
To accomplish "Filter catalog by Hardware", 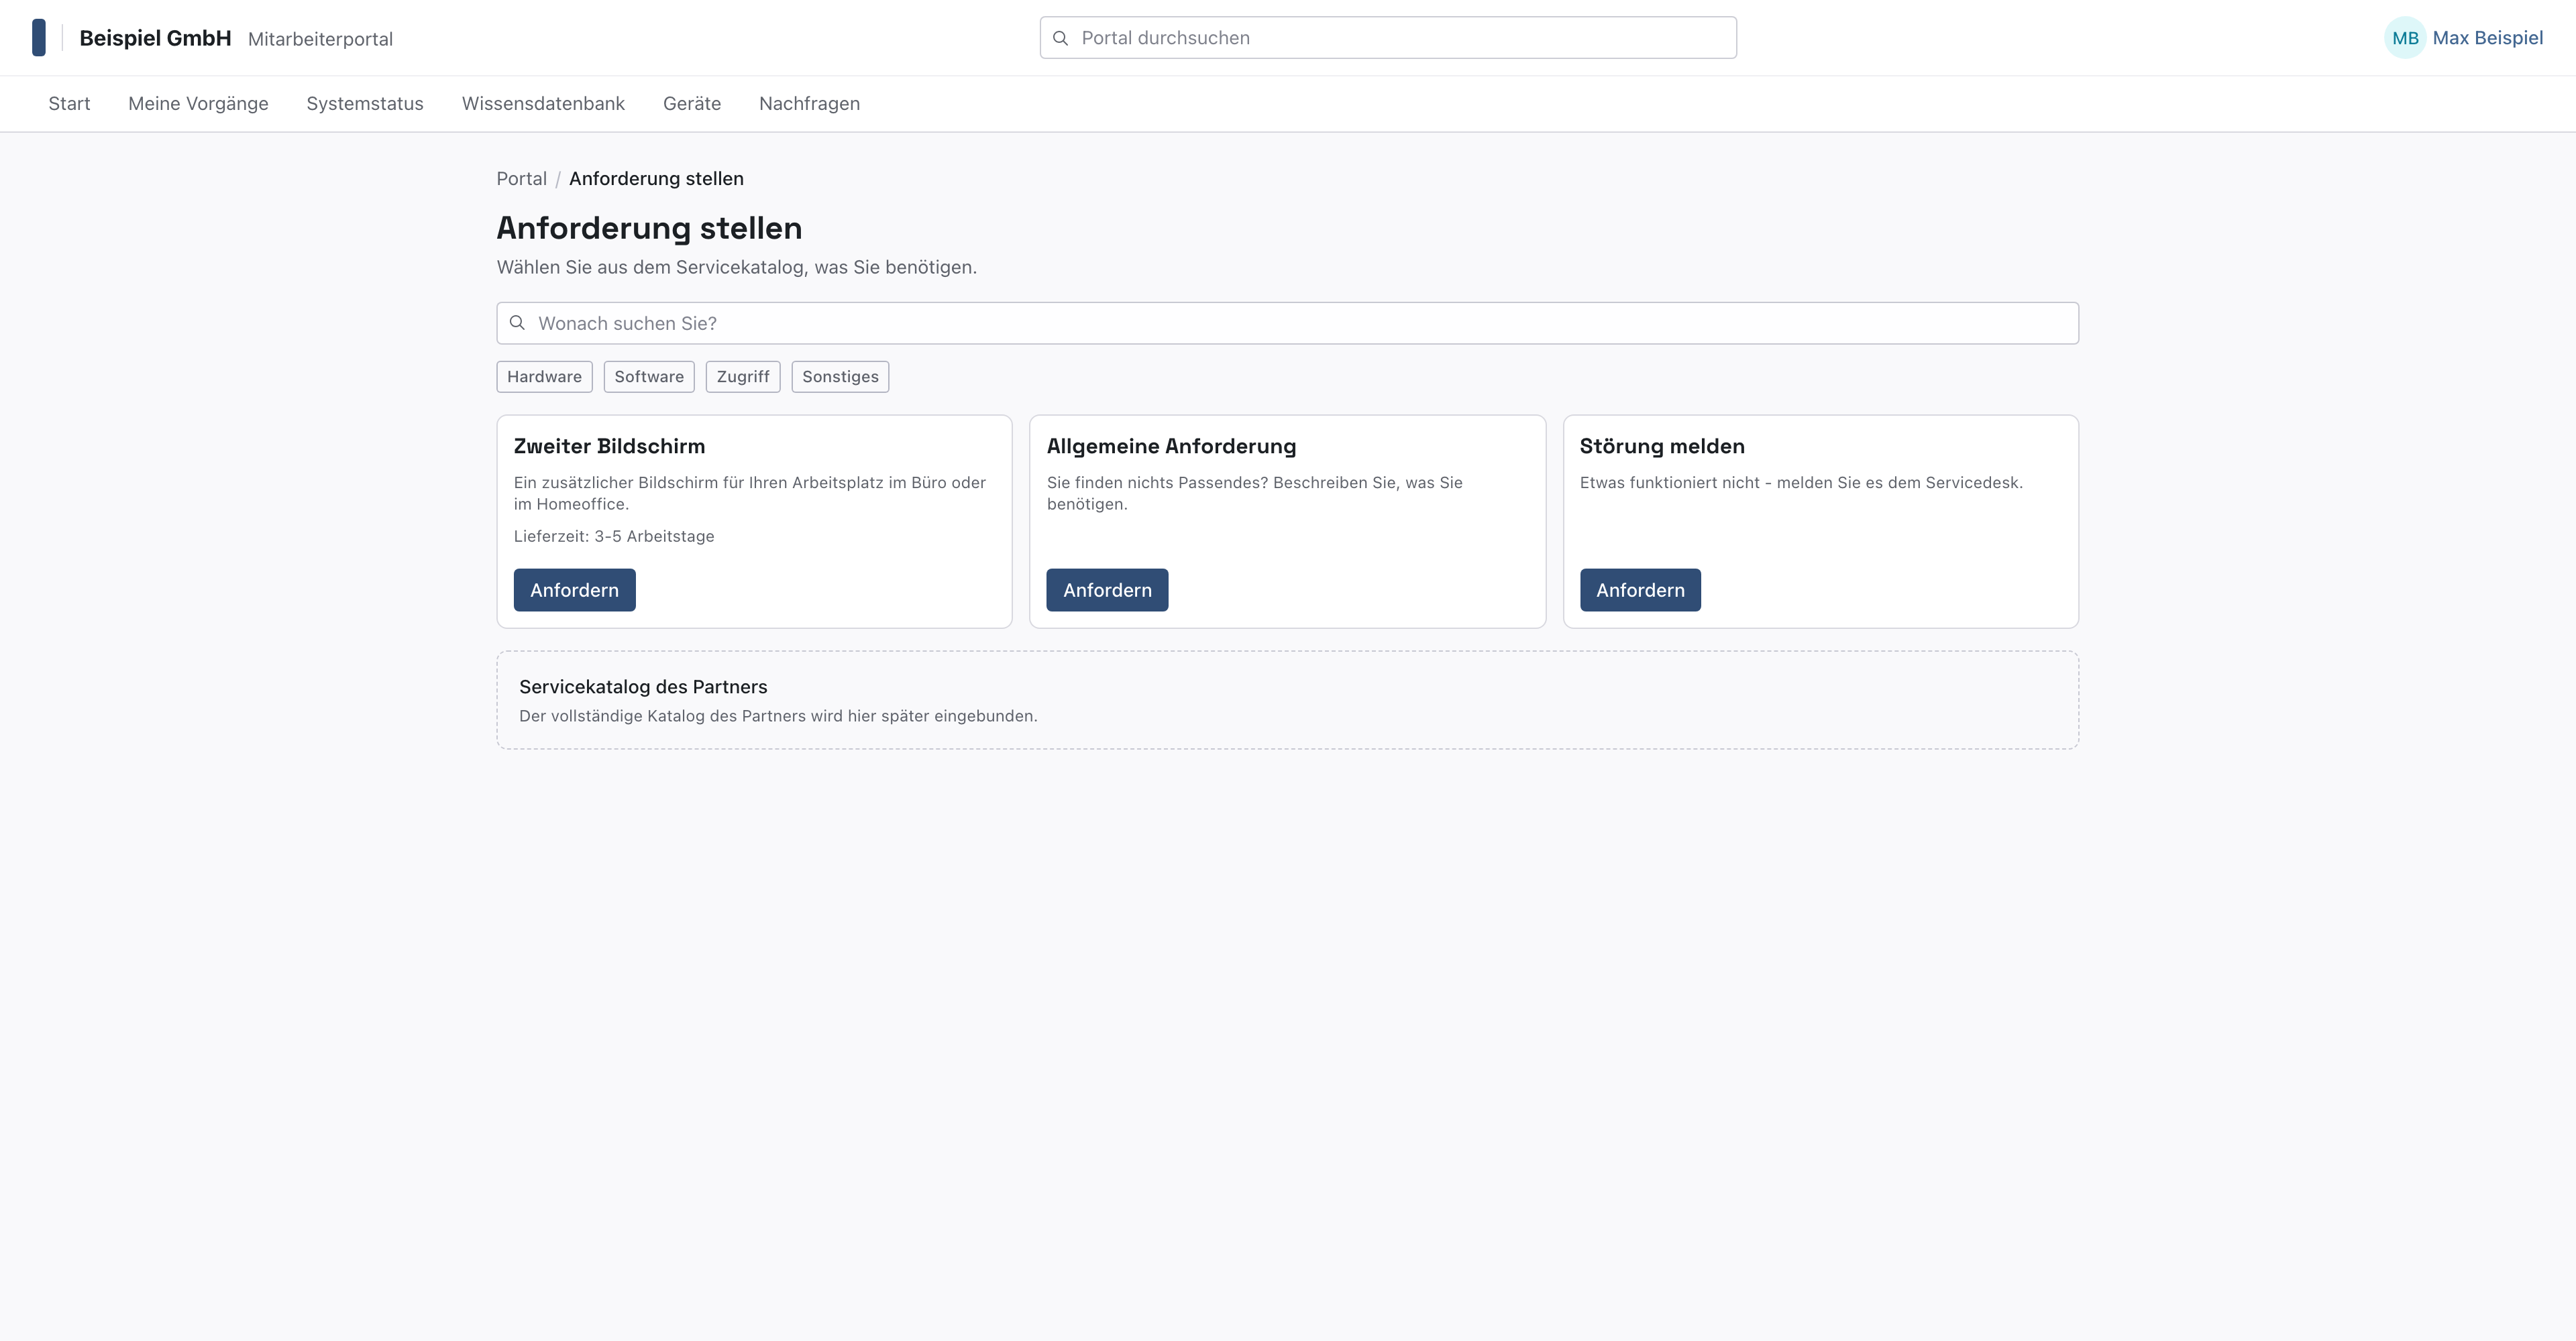I will coord(544,377).
